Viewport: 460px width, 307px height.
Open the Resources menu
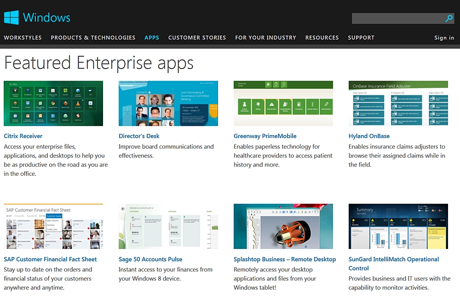click(x=322, y=38)
